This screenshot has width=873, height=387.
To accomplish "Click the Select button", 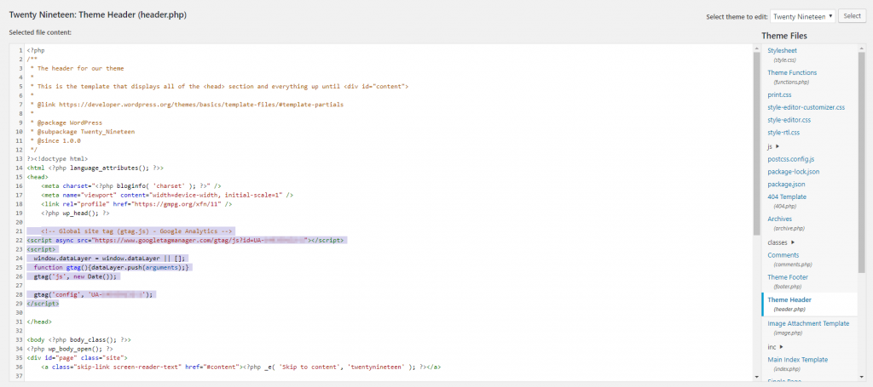I will [851, 16].
